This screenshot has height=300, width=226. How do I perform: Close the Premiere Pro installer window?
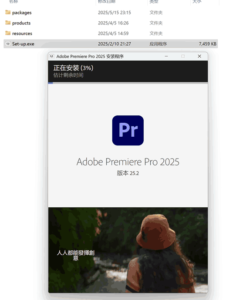pos(199,56)
